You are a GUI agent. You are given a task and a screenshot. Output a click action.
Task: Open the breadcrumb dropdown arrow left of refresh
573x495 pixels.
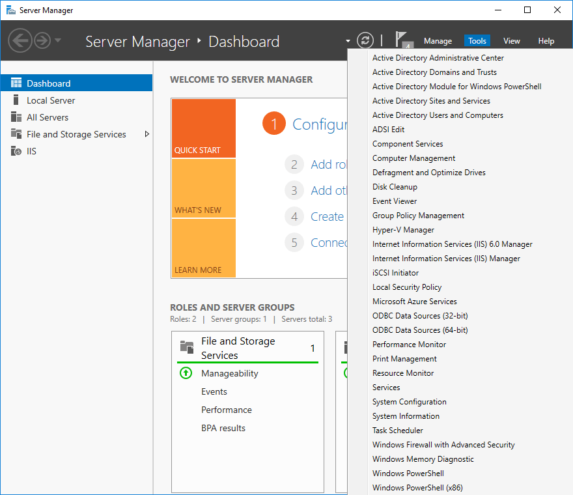pyautogui.click(x=348, y=41)
